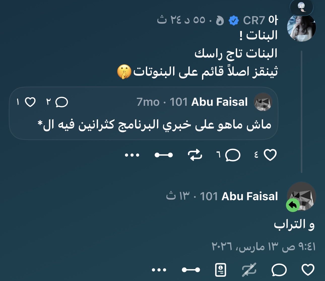This screenshot has height=281, width=325.
Task: Tap the fire icon next to CR7's name
Action: tap(220, 21)
